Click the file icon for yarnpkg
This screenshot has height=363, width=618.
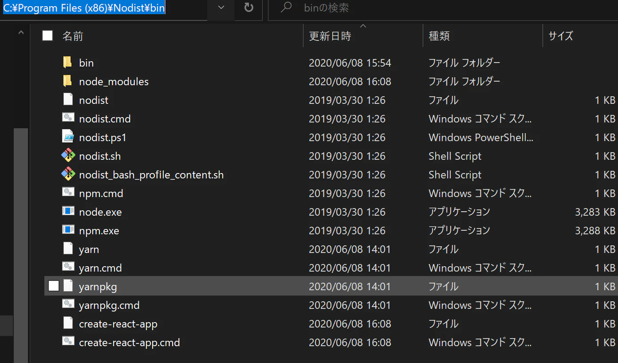[68, 286]
